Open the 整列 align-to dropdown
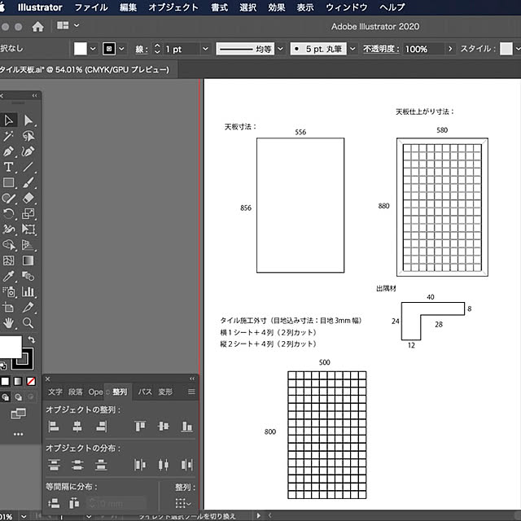Viewport: 521px width, 521px height. coord(183,503)
